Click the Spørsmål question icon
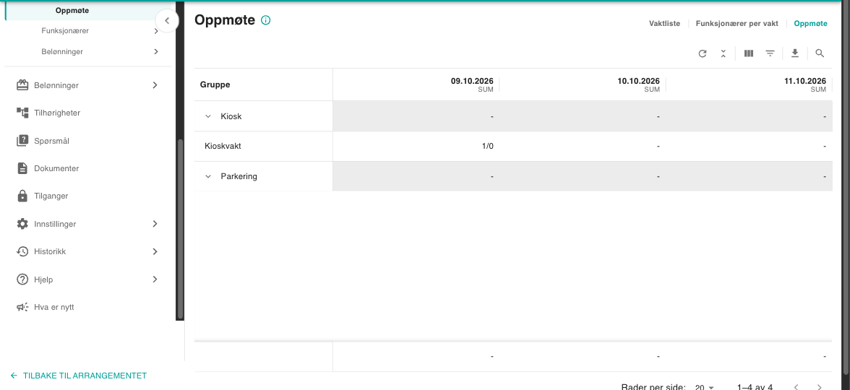This screenshot has width=850, height=390. click(x=22, y=141)
